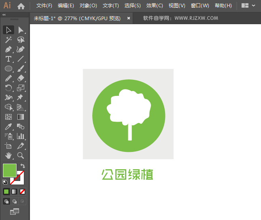
Task: Activate the Hand tool
Action: [x=8, y=156]
